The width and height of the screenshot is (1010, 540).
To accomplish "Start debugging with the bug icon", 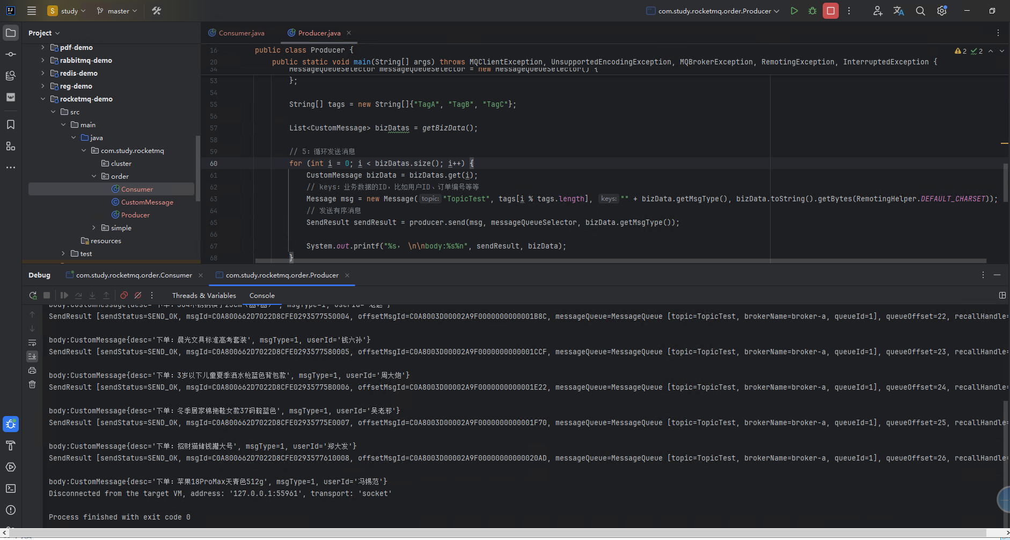I will coord(813,11).
